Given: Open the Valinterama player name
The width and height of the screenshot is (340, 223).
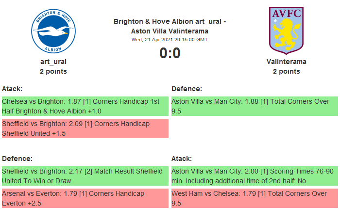Looking at the screenshot, I should (286, 62).
